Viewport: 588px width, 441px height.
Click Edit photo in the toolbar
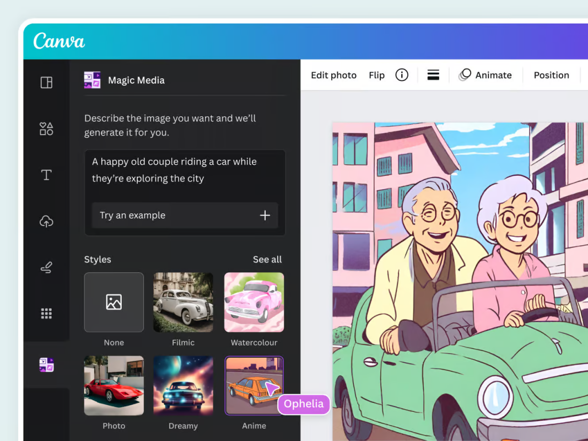pyautogui.click(x=333, y=75)
